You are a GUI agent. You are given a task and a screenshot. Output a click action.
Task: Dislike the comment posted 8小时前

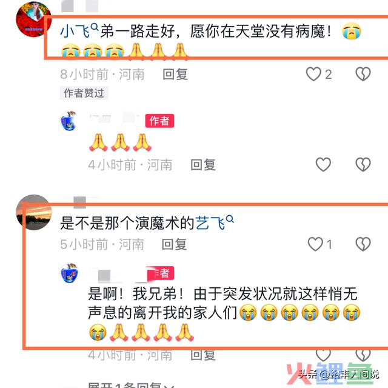[x=363, y=74]
